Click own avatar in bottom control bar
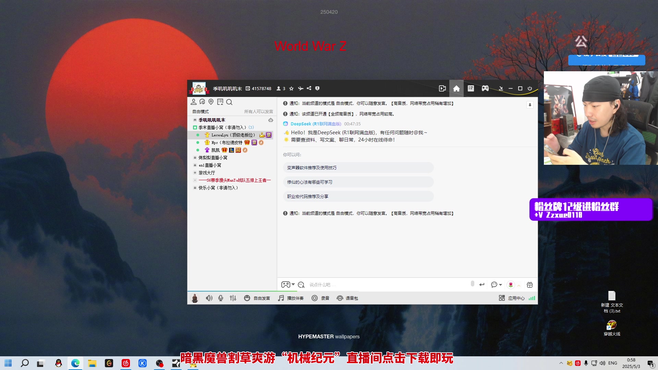 [195, 298]
